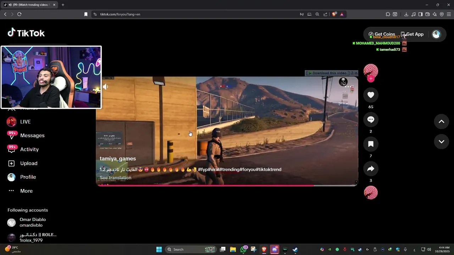
Task: Open Messages in the sidebar
Action: pos(26,135)
